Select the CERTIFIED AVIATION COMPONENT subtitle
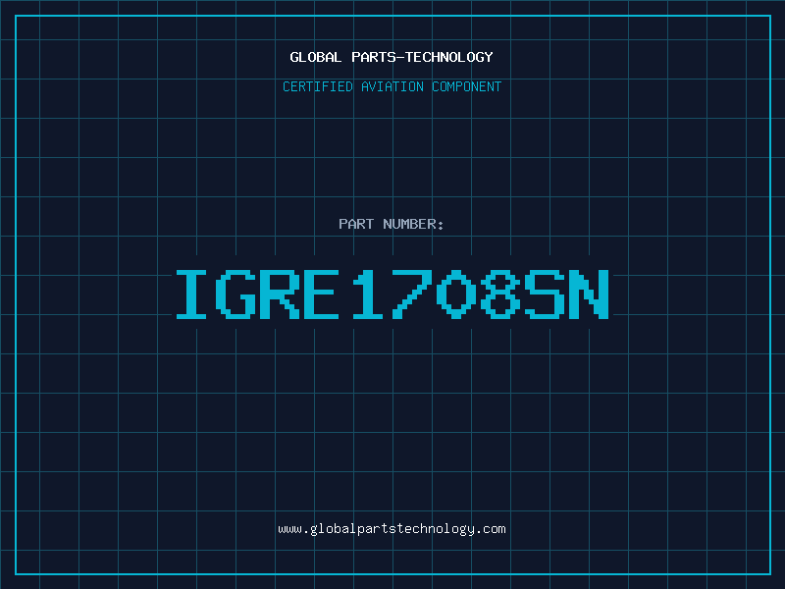The image size is (785, 589). point(392,86)
